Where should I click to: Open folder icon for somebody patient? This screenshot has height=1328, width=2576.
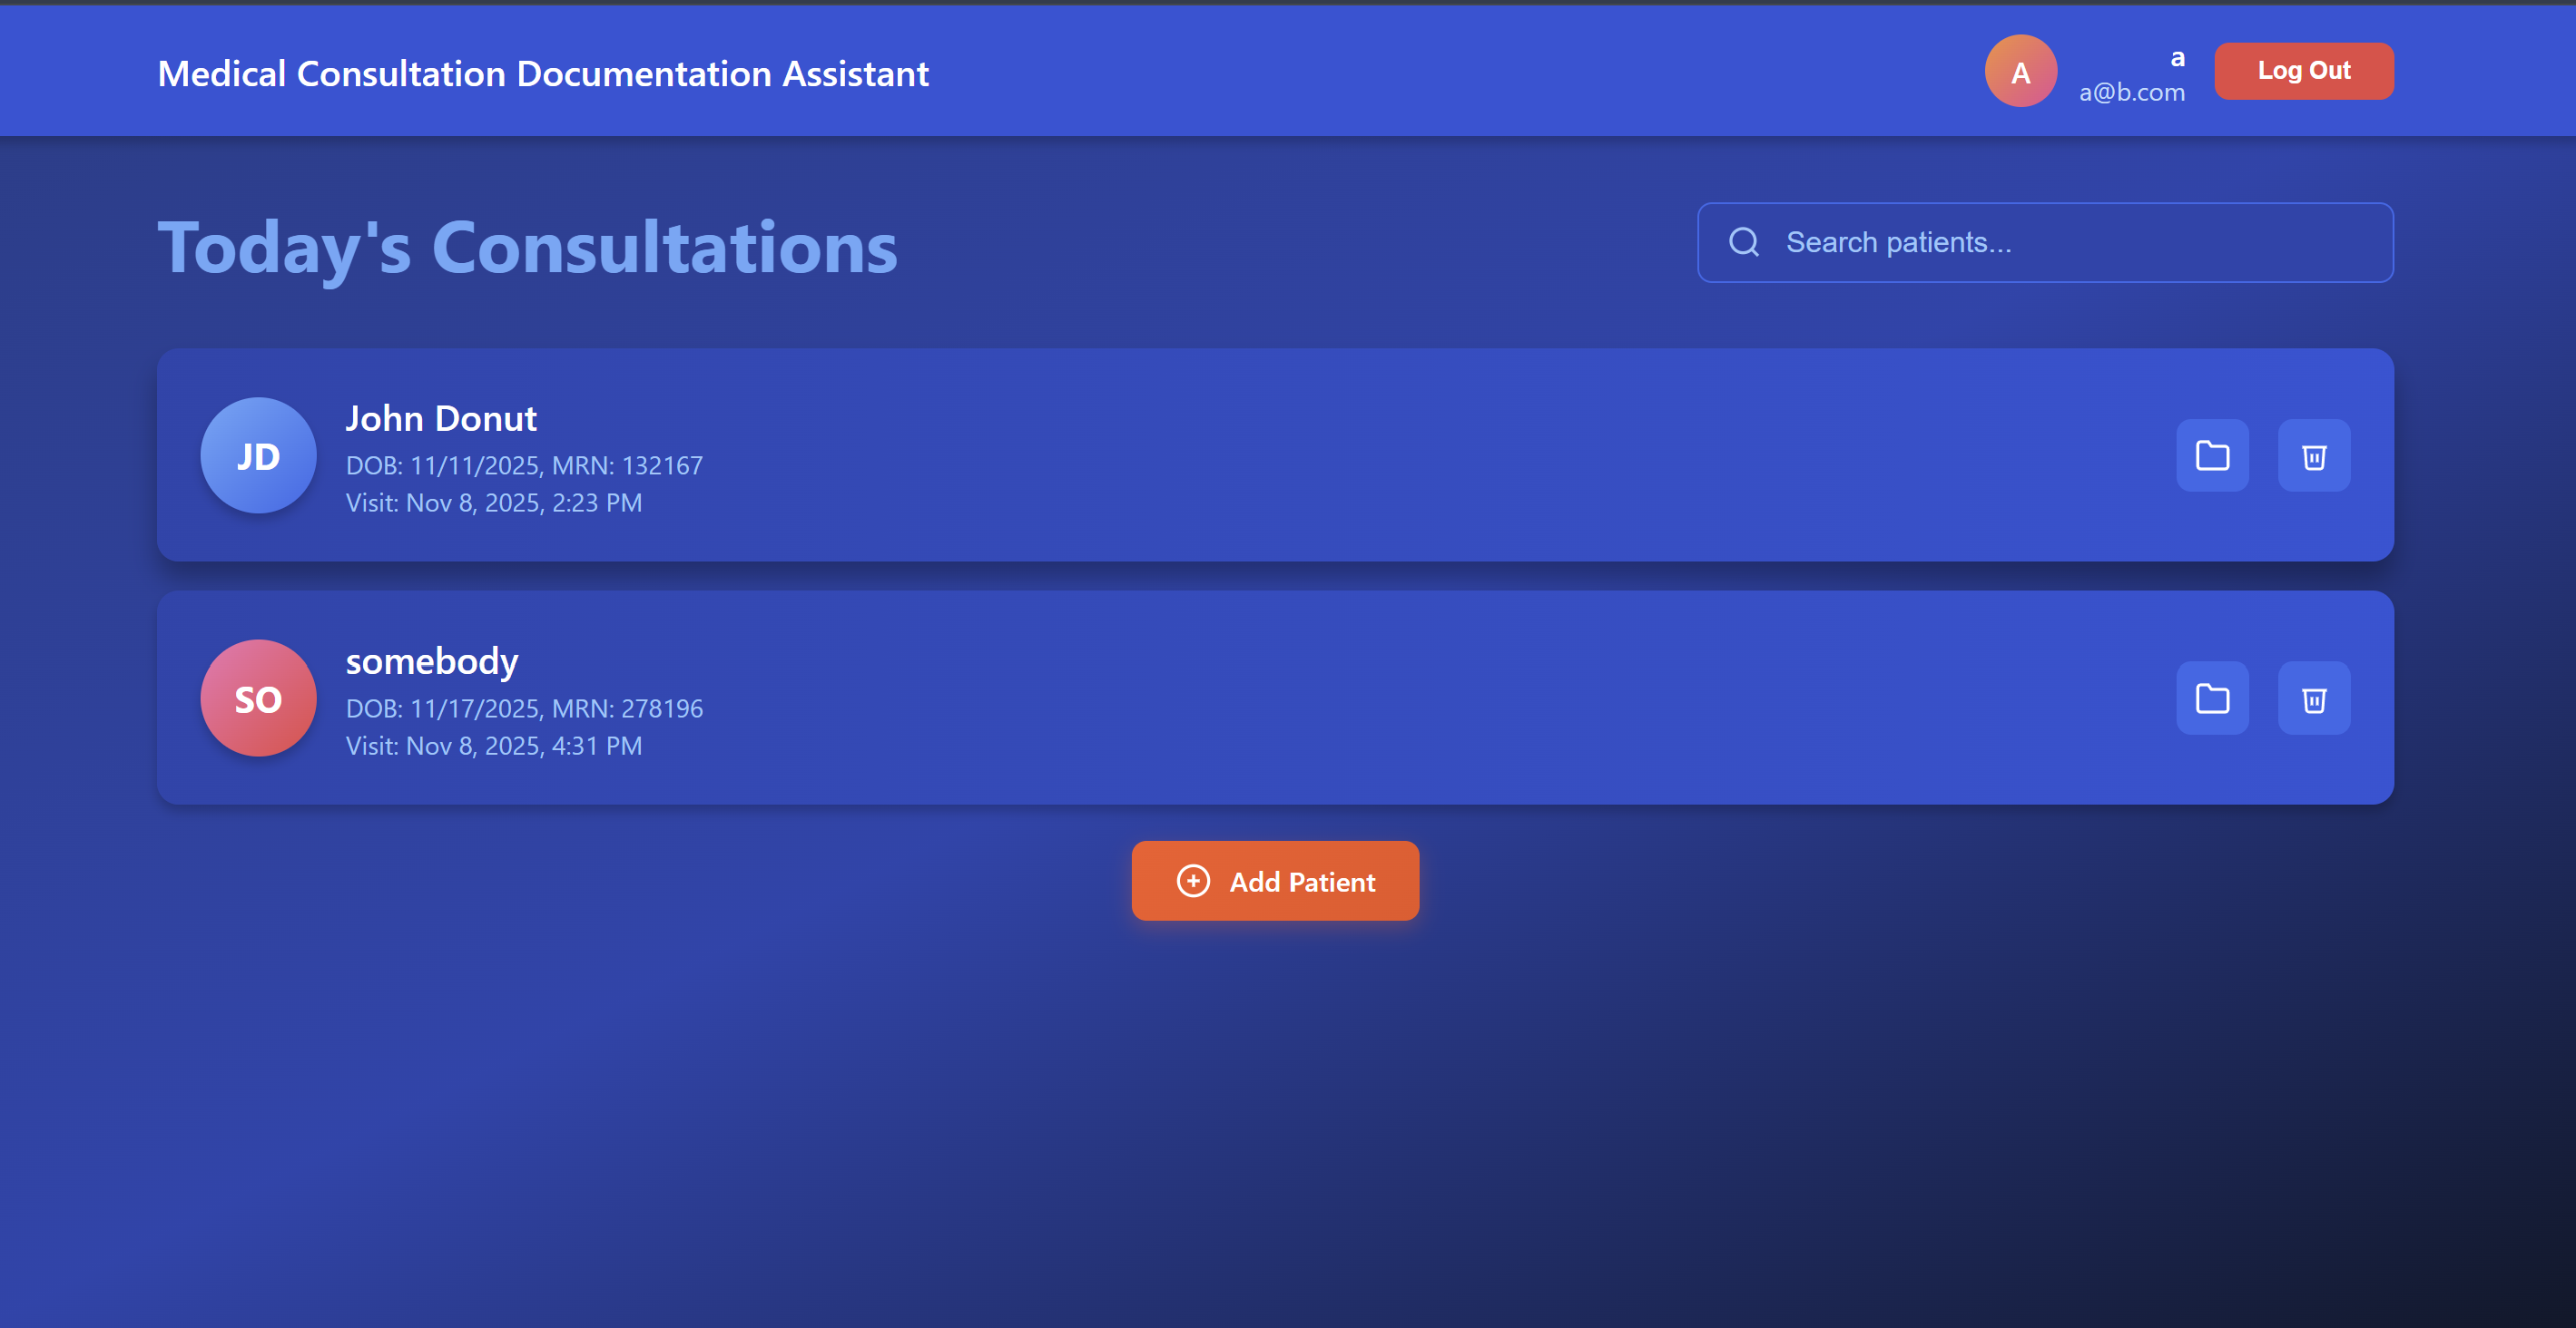click(2212, 698)
